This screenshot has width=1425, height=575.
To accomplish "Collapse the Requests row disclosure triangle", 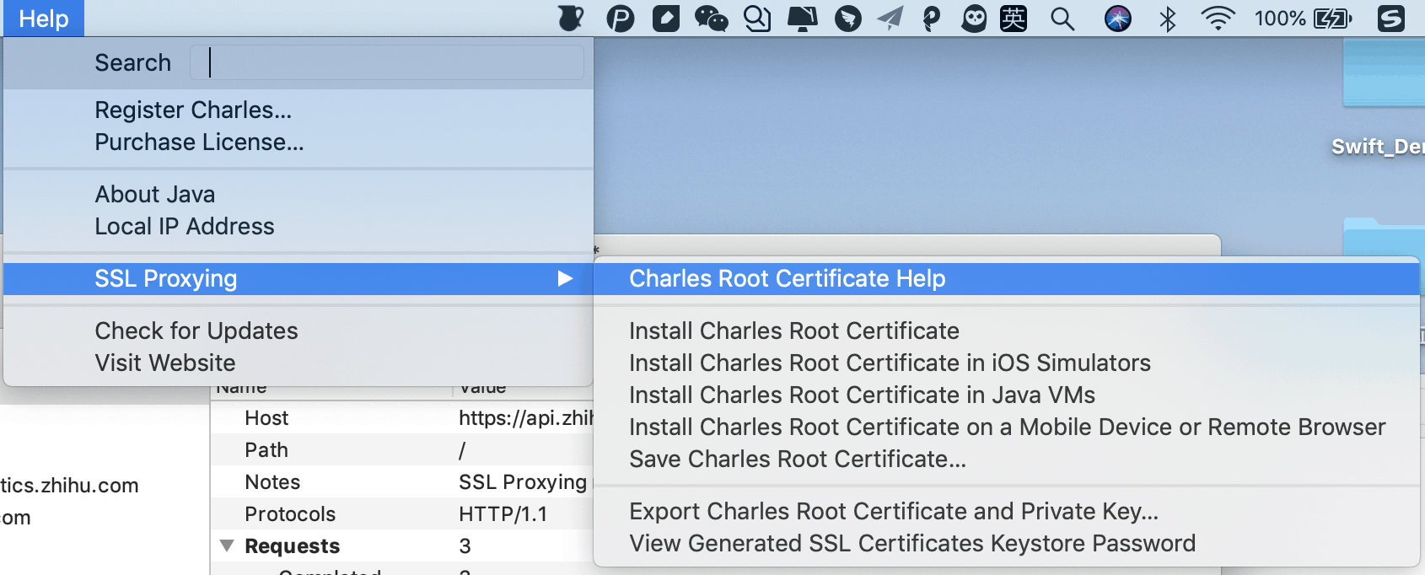I will [227, 546].
